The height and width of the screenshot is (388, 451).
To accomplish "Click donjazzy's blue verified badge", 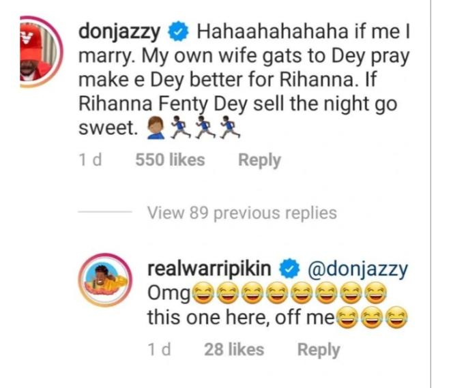I will coord(179,32).
